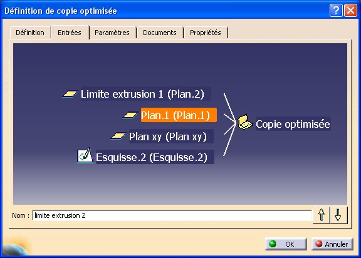Click the green OK light icon
Image resolution: width=361 pixels, height=258 pixels.
point(273,244)
